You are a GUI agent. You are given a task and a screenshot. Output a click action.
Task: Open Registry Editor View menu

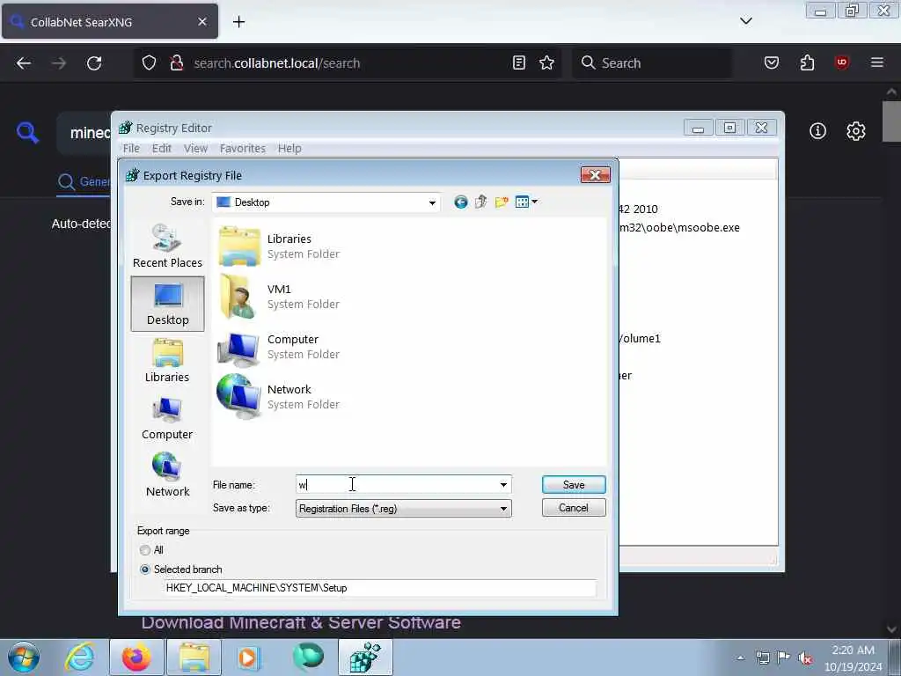[195, 148]
